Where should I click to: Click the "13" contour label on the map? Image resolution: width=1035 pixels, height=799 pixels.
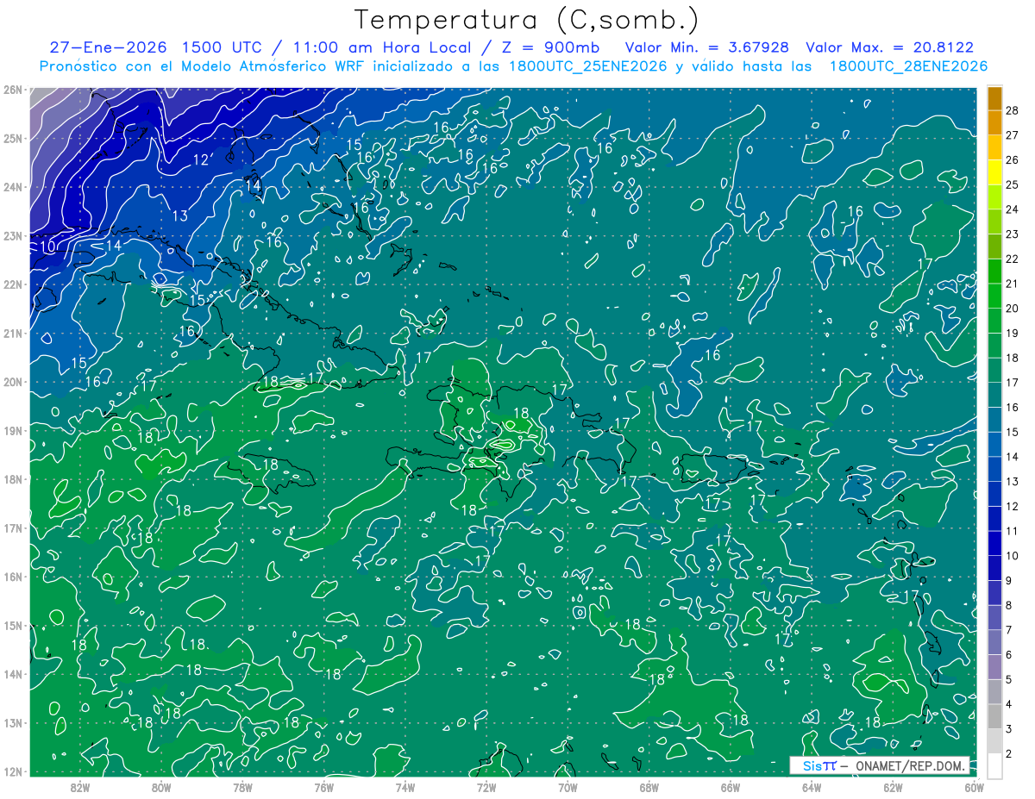pyautogui.click(x=179, y=215)
